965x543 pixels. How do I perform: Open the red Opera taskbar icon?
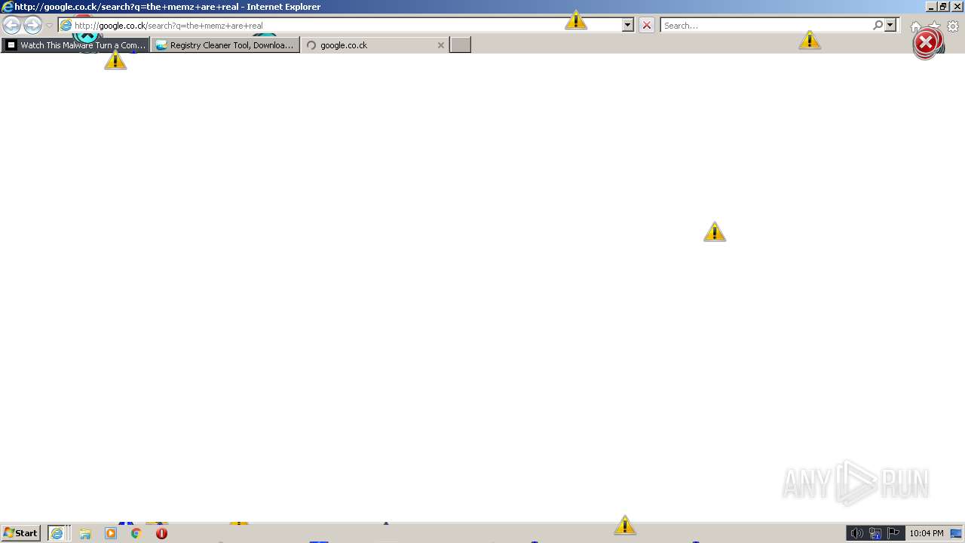[161, 533]
